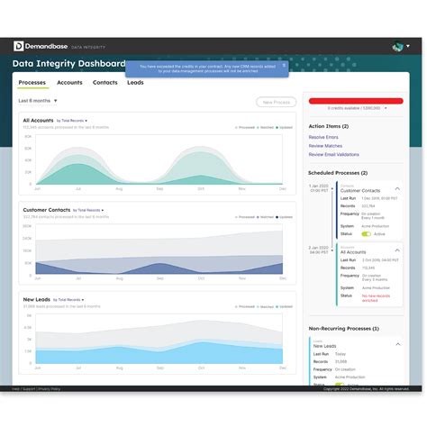Image resolution: width=427 pixels, height=427 pixels.
Task: Collapse the New Leads non-recurring process card
Action: click(x=398, y=344)
